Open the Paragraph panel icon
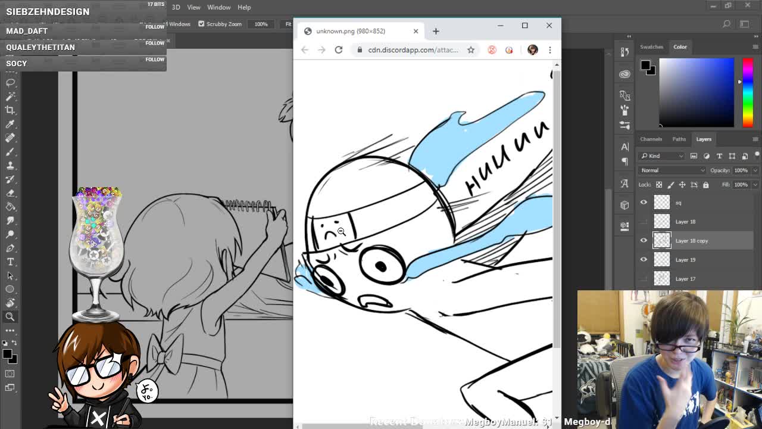Screen dimensions: 762x429 coord(624,161)
